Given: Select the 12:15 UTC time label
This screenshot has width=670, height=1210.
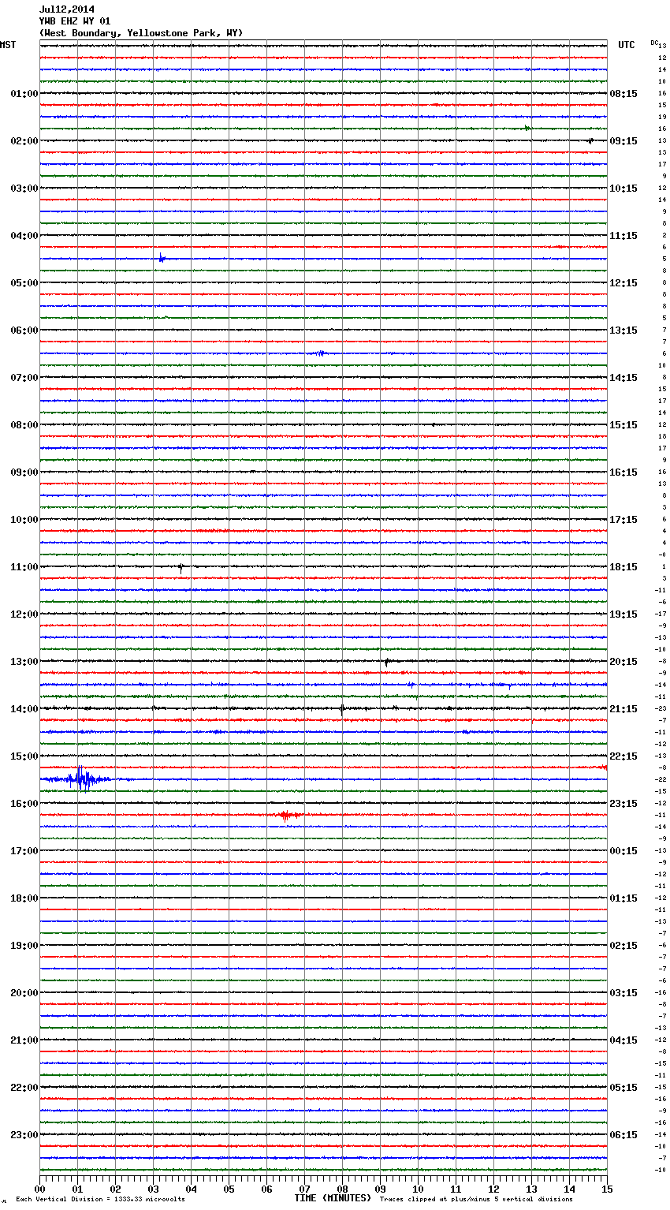Looking at the screenshot, I should pos(623,283).
